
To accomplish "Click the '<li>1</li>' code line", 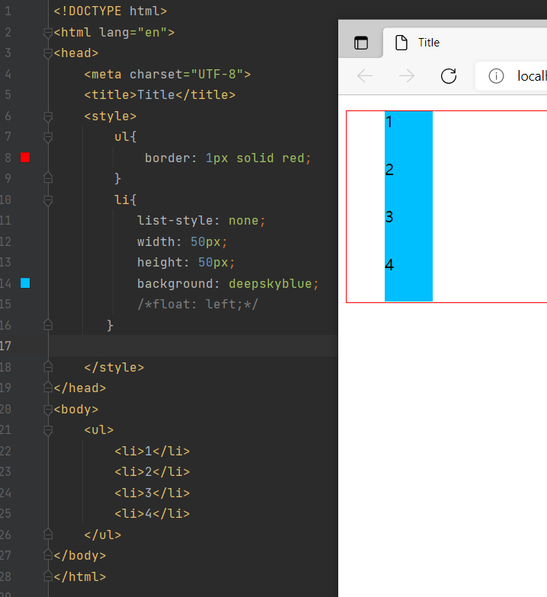I will pyautogui.click(x=152, y=451).
